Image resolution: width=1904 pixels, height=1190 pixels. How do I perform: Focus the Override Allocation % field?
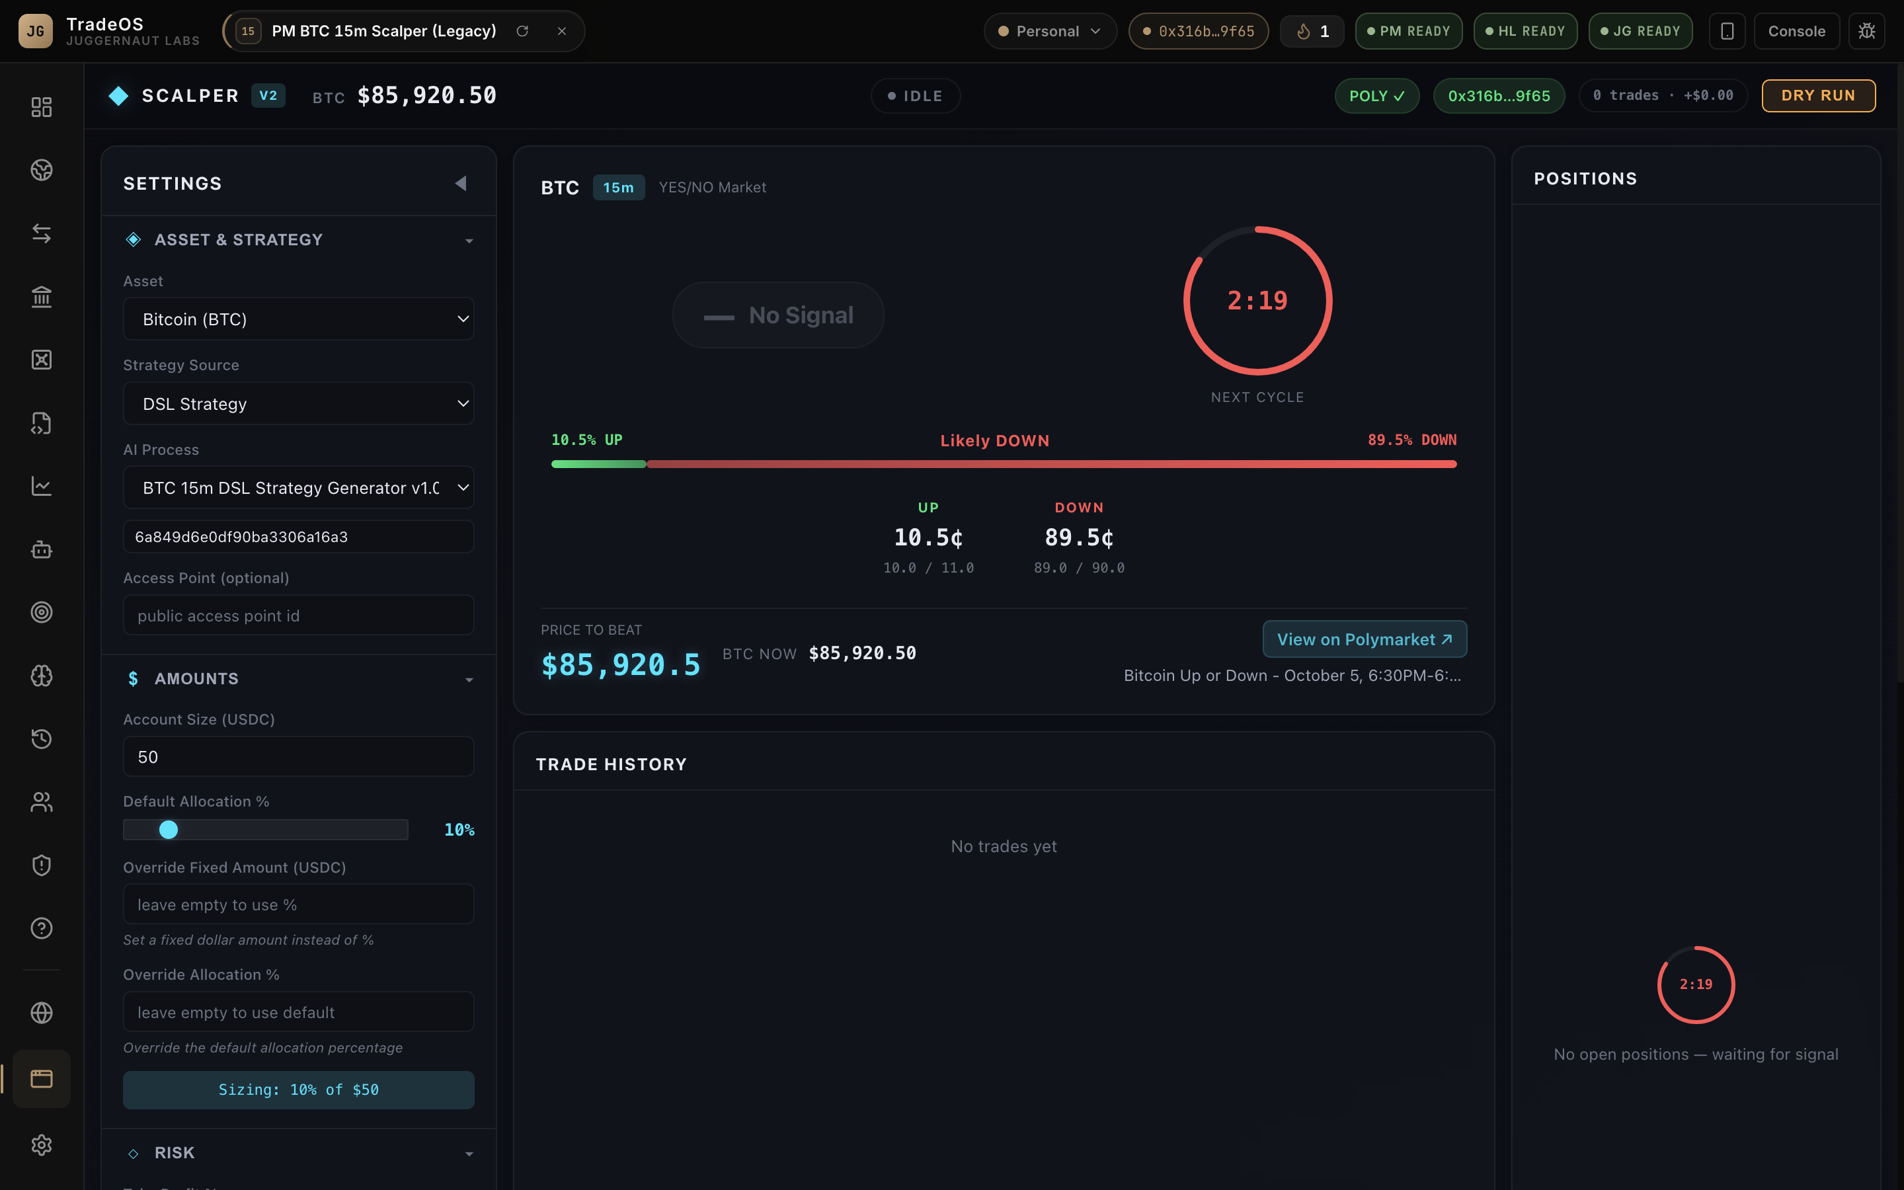(x=298, y=1012)
